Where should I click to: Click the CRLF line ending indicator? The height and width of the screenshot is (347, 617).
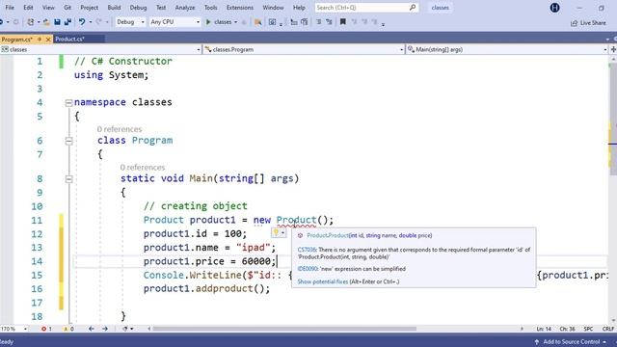[608, 329]
